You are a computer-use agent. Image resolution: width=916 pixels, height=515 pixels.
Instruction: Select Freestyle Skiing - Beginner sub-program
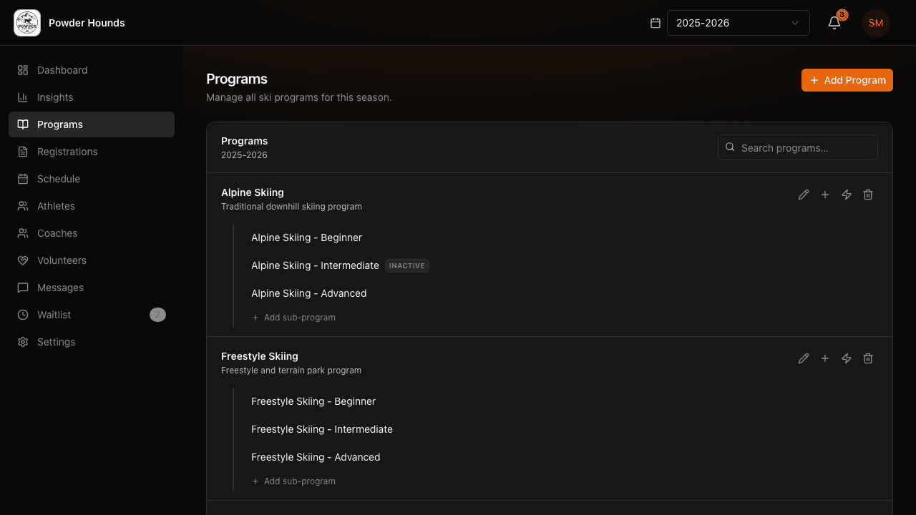(x=313, y=401)
